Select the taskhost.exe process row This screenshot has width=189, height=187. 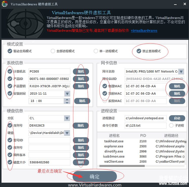click(141, 141)
